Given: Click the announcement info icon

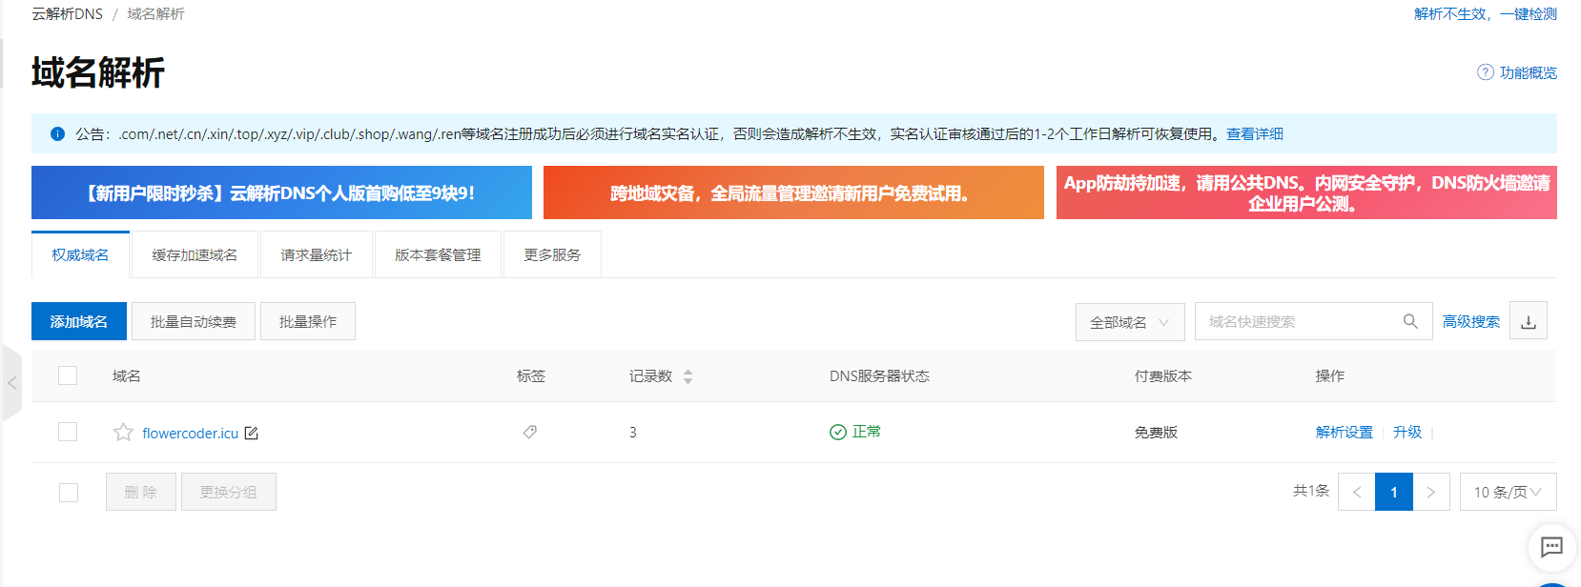Looking at the screenshot, I should click(x=57, y=134).
